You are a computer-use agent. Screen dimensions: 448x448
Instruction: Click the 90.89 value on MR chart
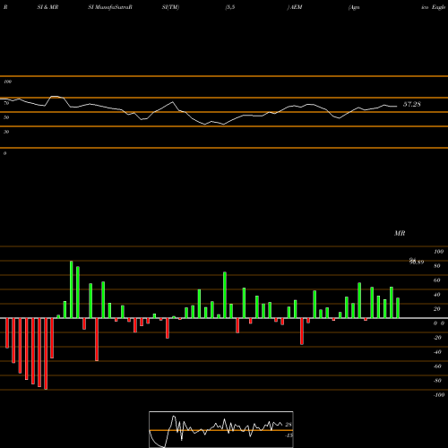[x=417, y=262]
